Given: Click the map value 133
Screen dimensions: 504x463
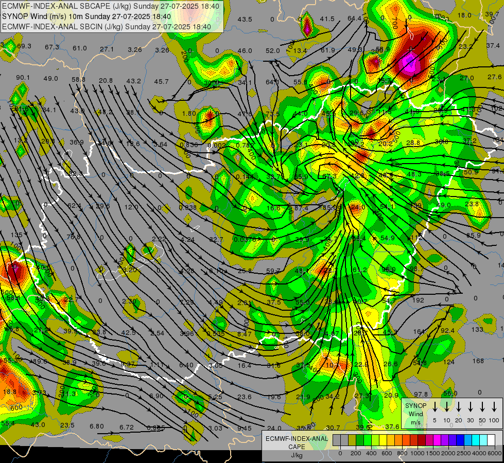Looking at the screenshot, I should [x=477, y=329].
